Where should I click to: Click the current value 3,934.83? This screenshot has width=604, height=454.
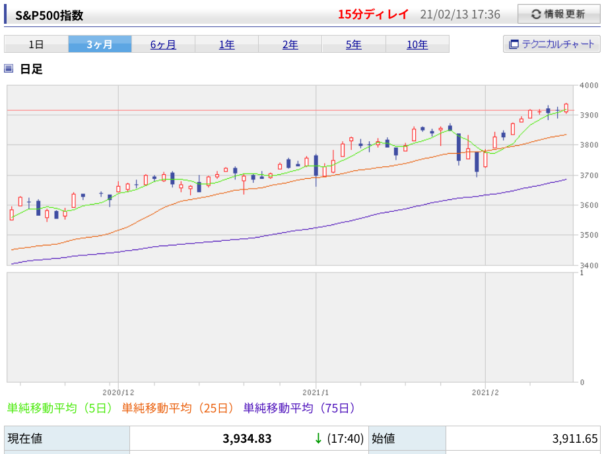[247, 438]
